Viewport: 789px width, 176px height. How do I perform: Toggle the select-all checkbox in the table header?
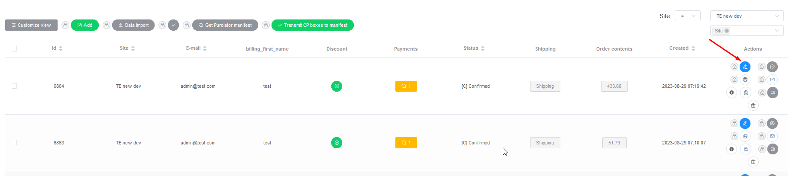(14, 48)
